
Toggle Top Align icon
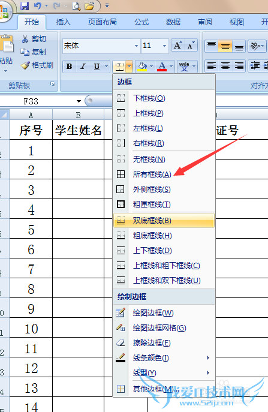point(212,46)
